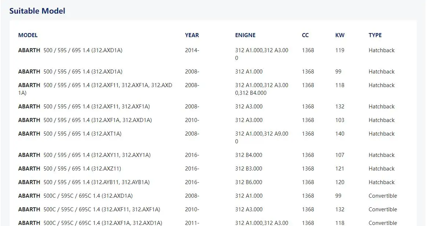Select the KW value 119
This screenshot has height=226, width=427.
point(340,50)
